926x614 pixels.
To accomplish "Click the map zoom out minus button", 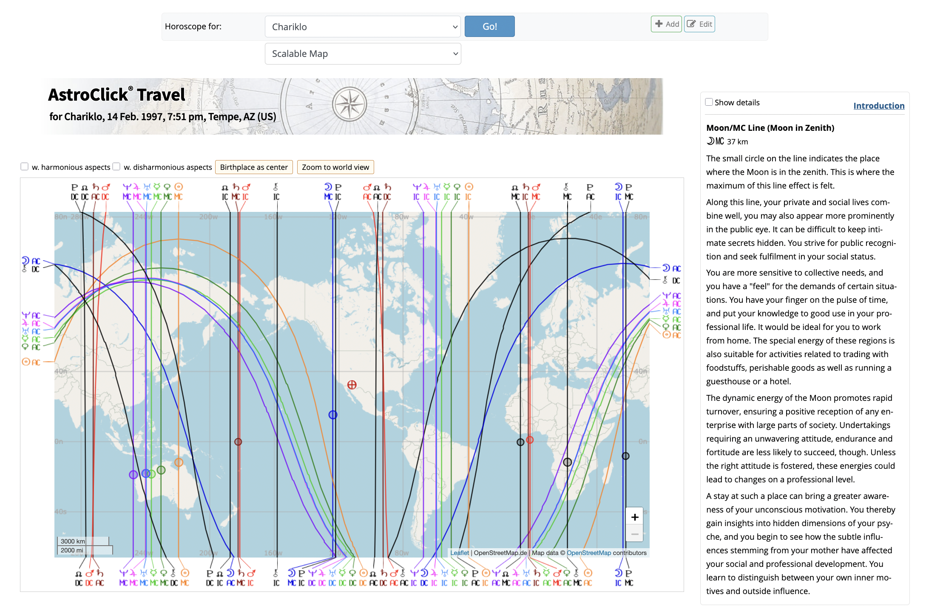I will (634, 534).
